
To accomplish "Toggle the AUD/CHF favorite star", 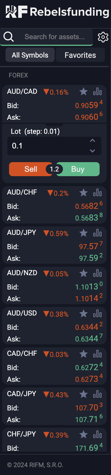I will pyautogui.click(x=84, y=193).
